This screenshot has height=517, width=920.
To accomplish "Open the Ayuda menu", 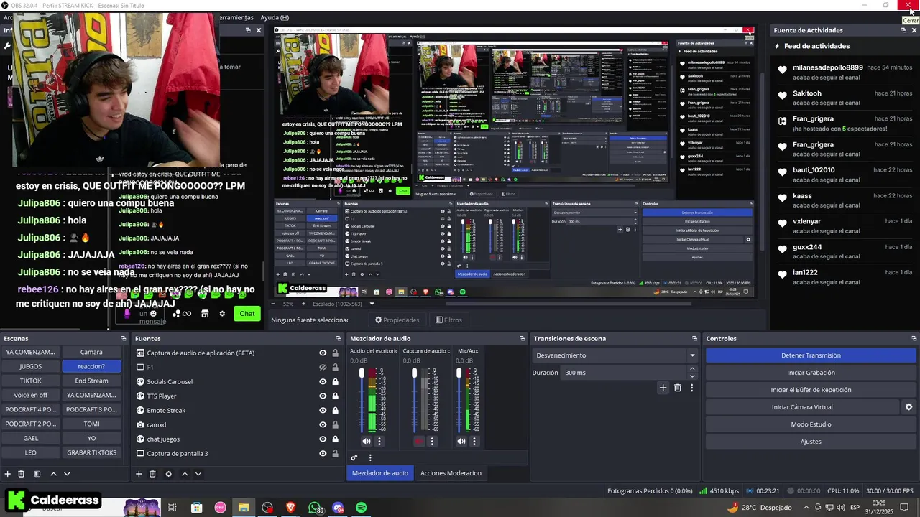I will pyautogui.click(x=275, y=17).
